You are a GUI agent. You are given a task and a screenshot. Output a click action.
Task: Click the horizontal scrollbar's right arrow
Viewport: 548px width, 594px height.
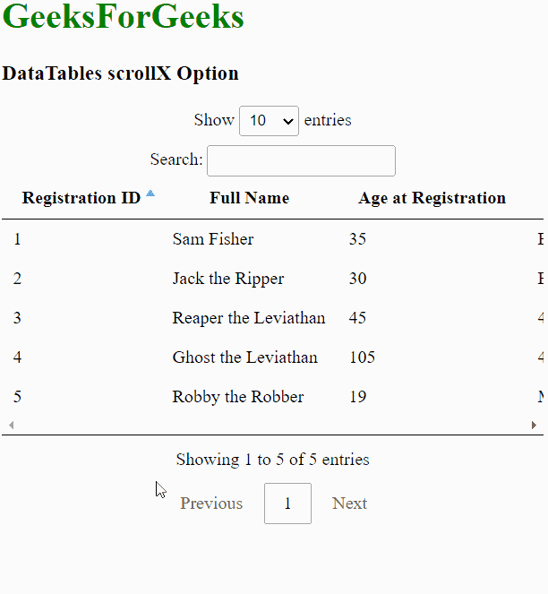click(534, 425)
